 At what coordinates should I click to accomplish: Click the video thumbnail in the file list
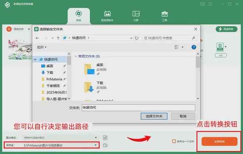[x=20, y=49]
